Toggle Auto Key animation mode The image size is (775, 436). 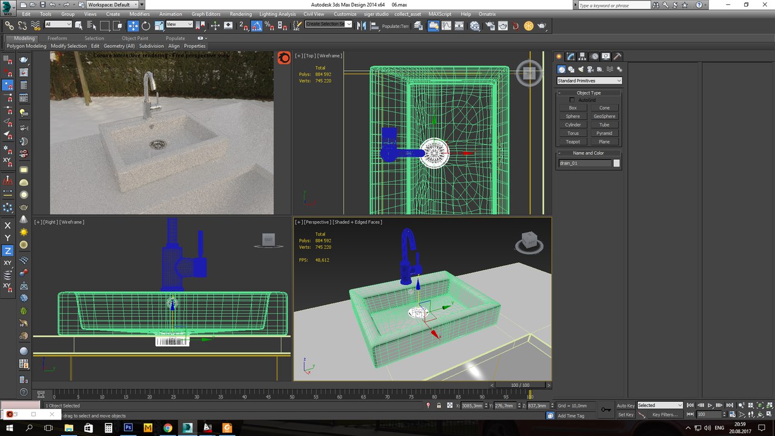click(625, 406)
